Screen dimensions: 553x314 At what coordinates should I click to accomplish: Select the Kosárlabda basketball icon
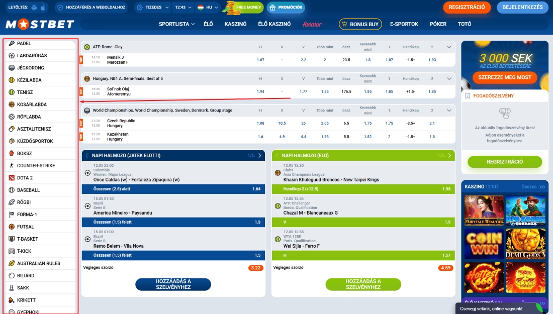pyautogui.click(x=12, y=104)
